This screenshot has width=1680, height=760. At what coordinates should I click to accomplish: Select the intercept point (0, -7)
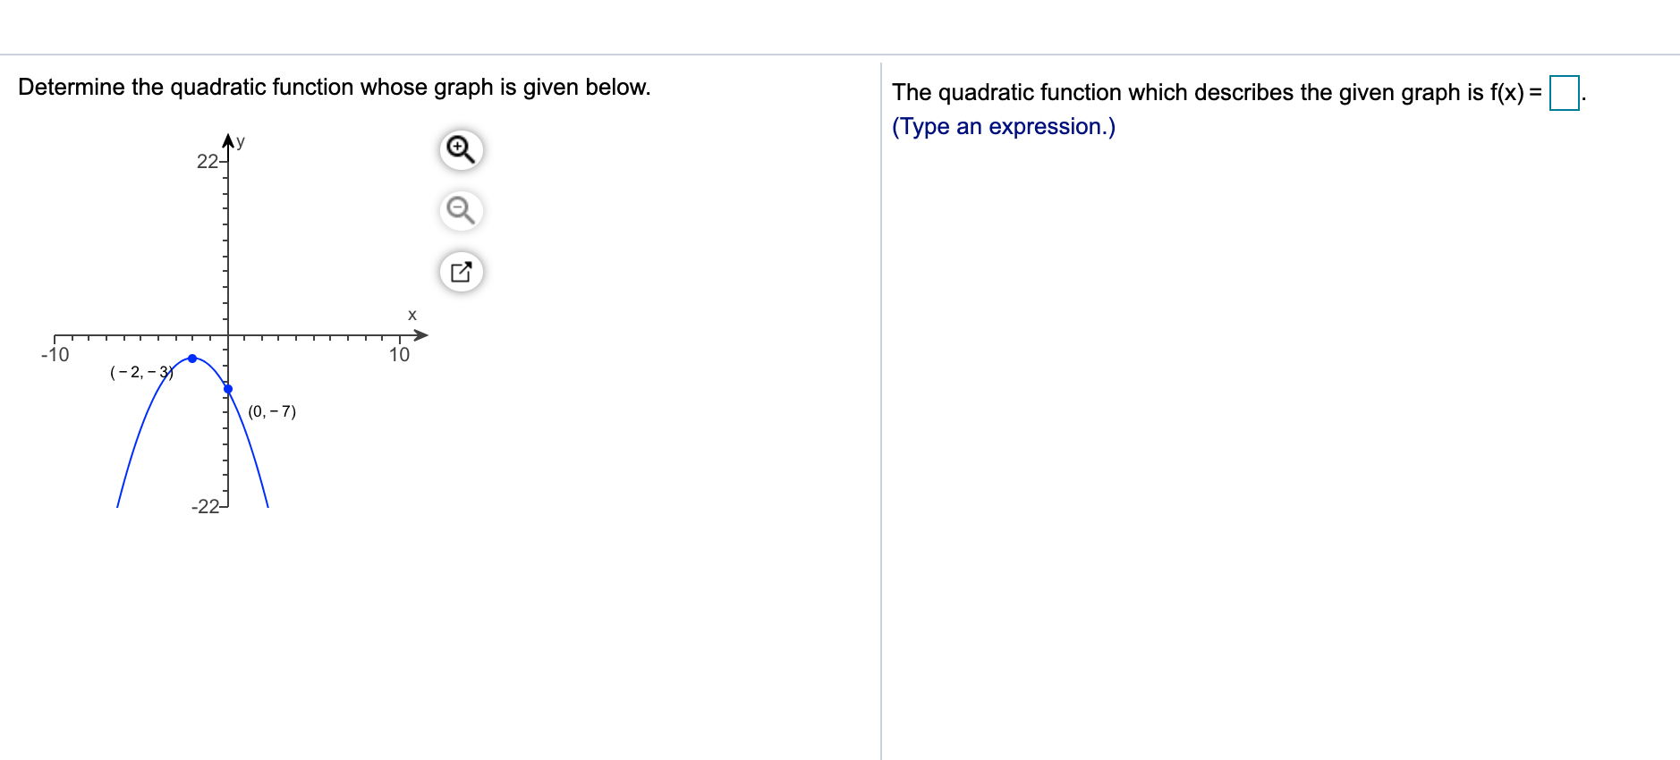(x=226, y=388)
